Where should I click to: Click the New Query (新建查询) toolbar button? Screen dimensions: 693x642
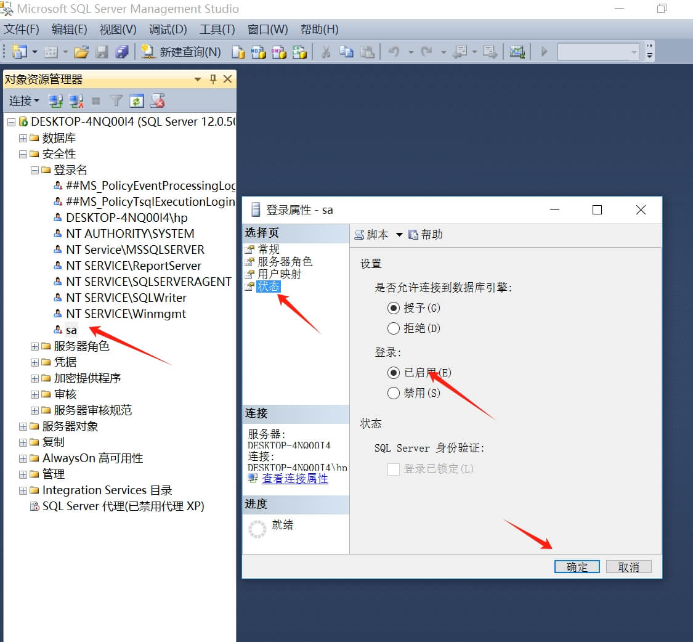pyautogui.click(x=181, y=52)
